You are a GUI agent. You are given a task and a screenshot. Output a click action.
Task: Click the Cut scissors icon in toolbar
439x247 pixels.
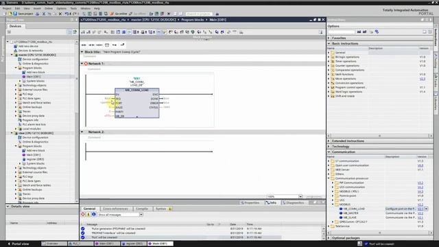tap(44, 14)
